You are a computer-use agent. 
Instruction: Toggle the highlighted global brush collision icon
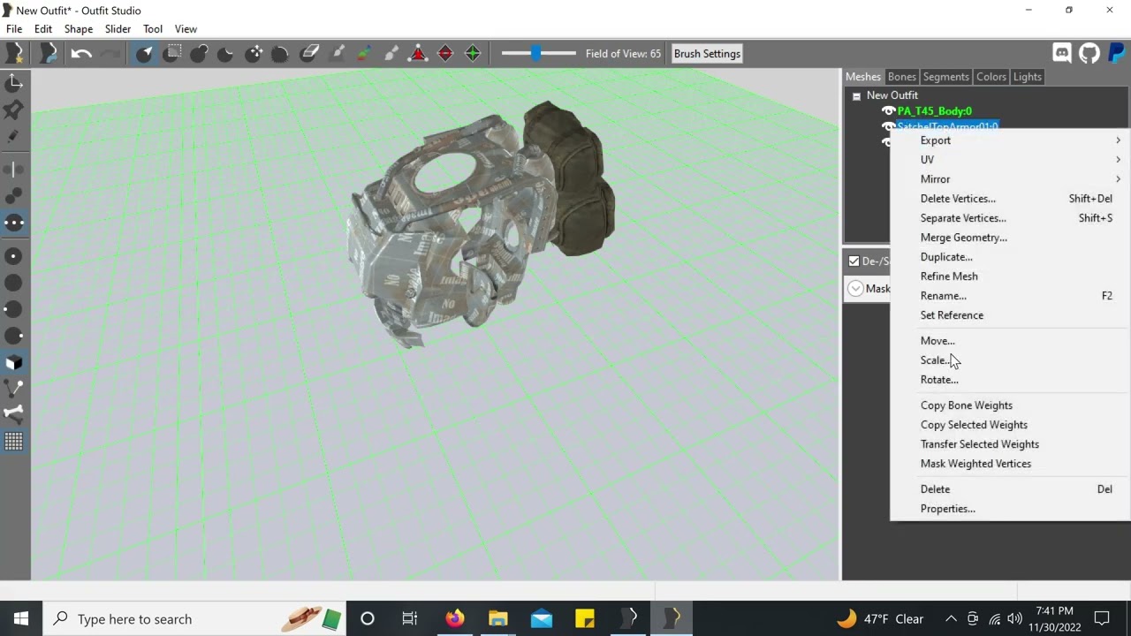pos(14,223)
